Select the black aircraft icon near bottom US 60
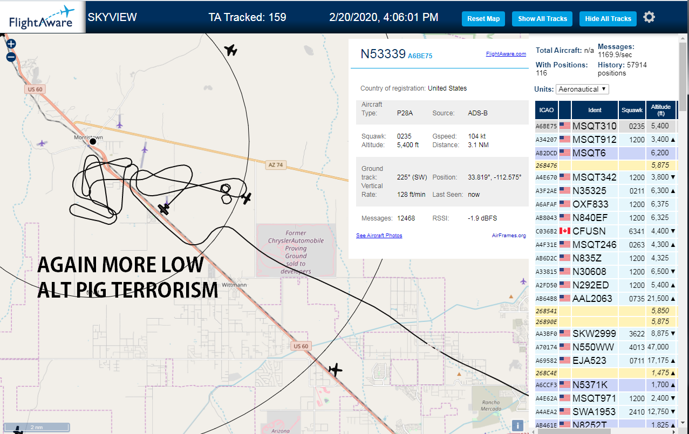This screenshot has width=689, height=434. pos(336,370)
